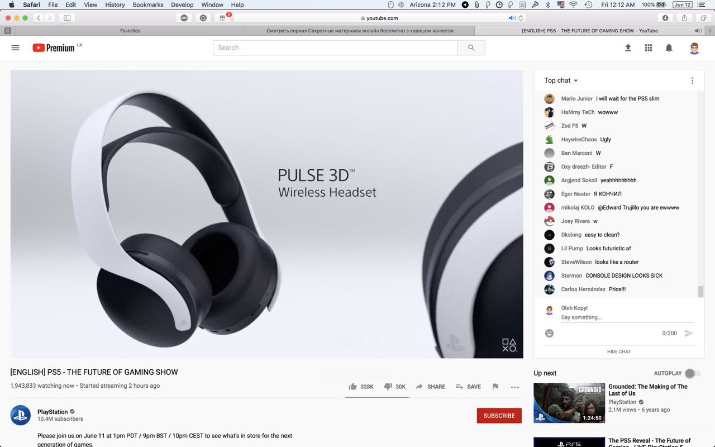
Task: Click the live chat scrollbar thumb
Action: tap(700, 292)
